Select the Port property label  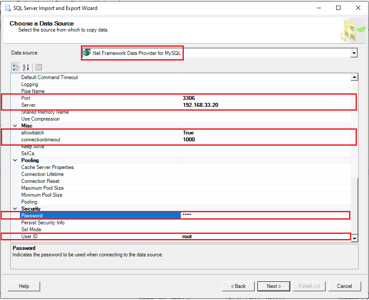(x=26, y=98)
